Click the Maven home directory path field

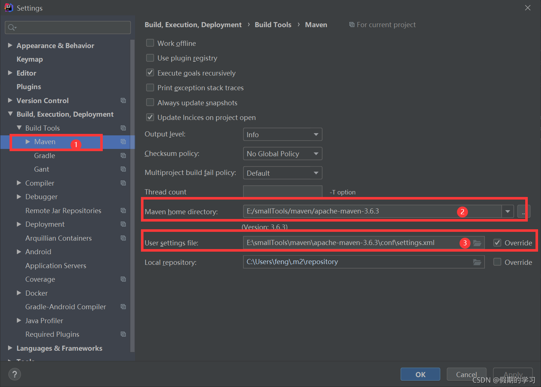point(373,211)
